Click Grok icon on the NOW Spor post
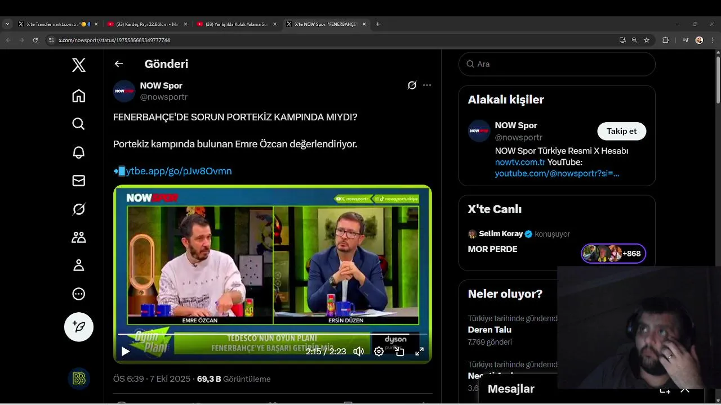The image size is (721, 405). [412, 85]
